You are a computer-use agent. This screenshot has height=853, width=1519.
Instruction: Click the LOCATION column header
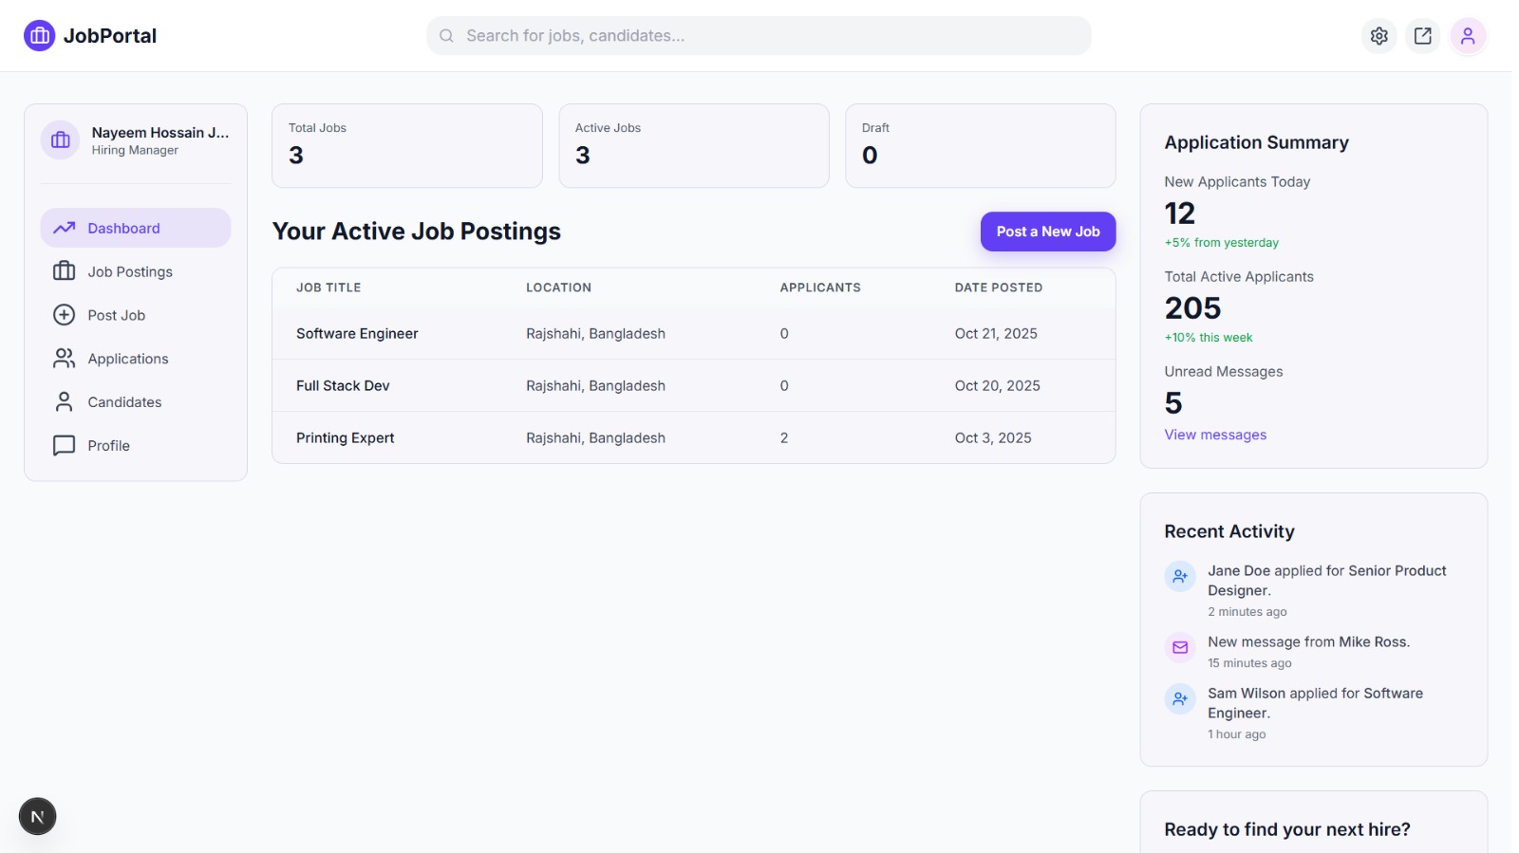[x=558, y=287]
